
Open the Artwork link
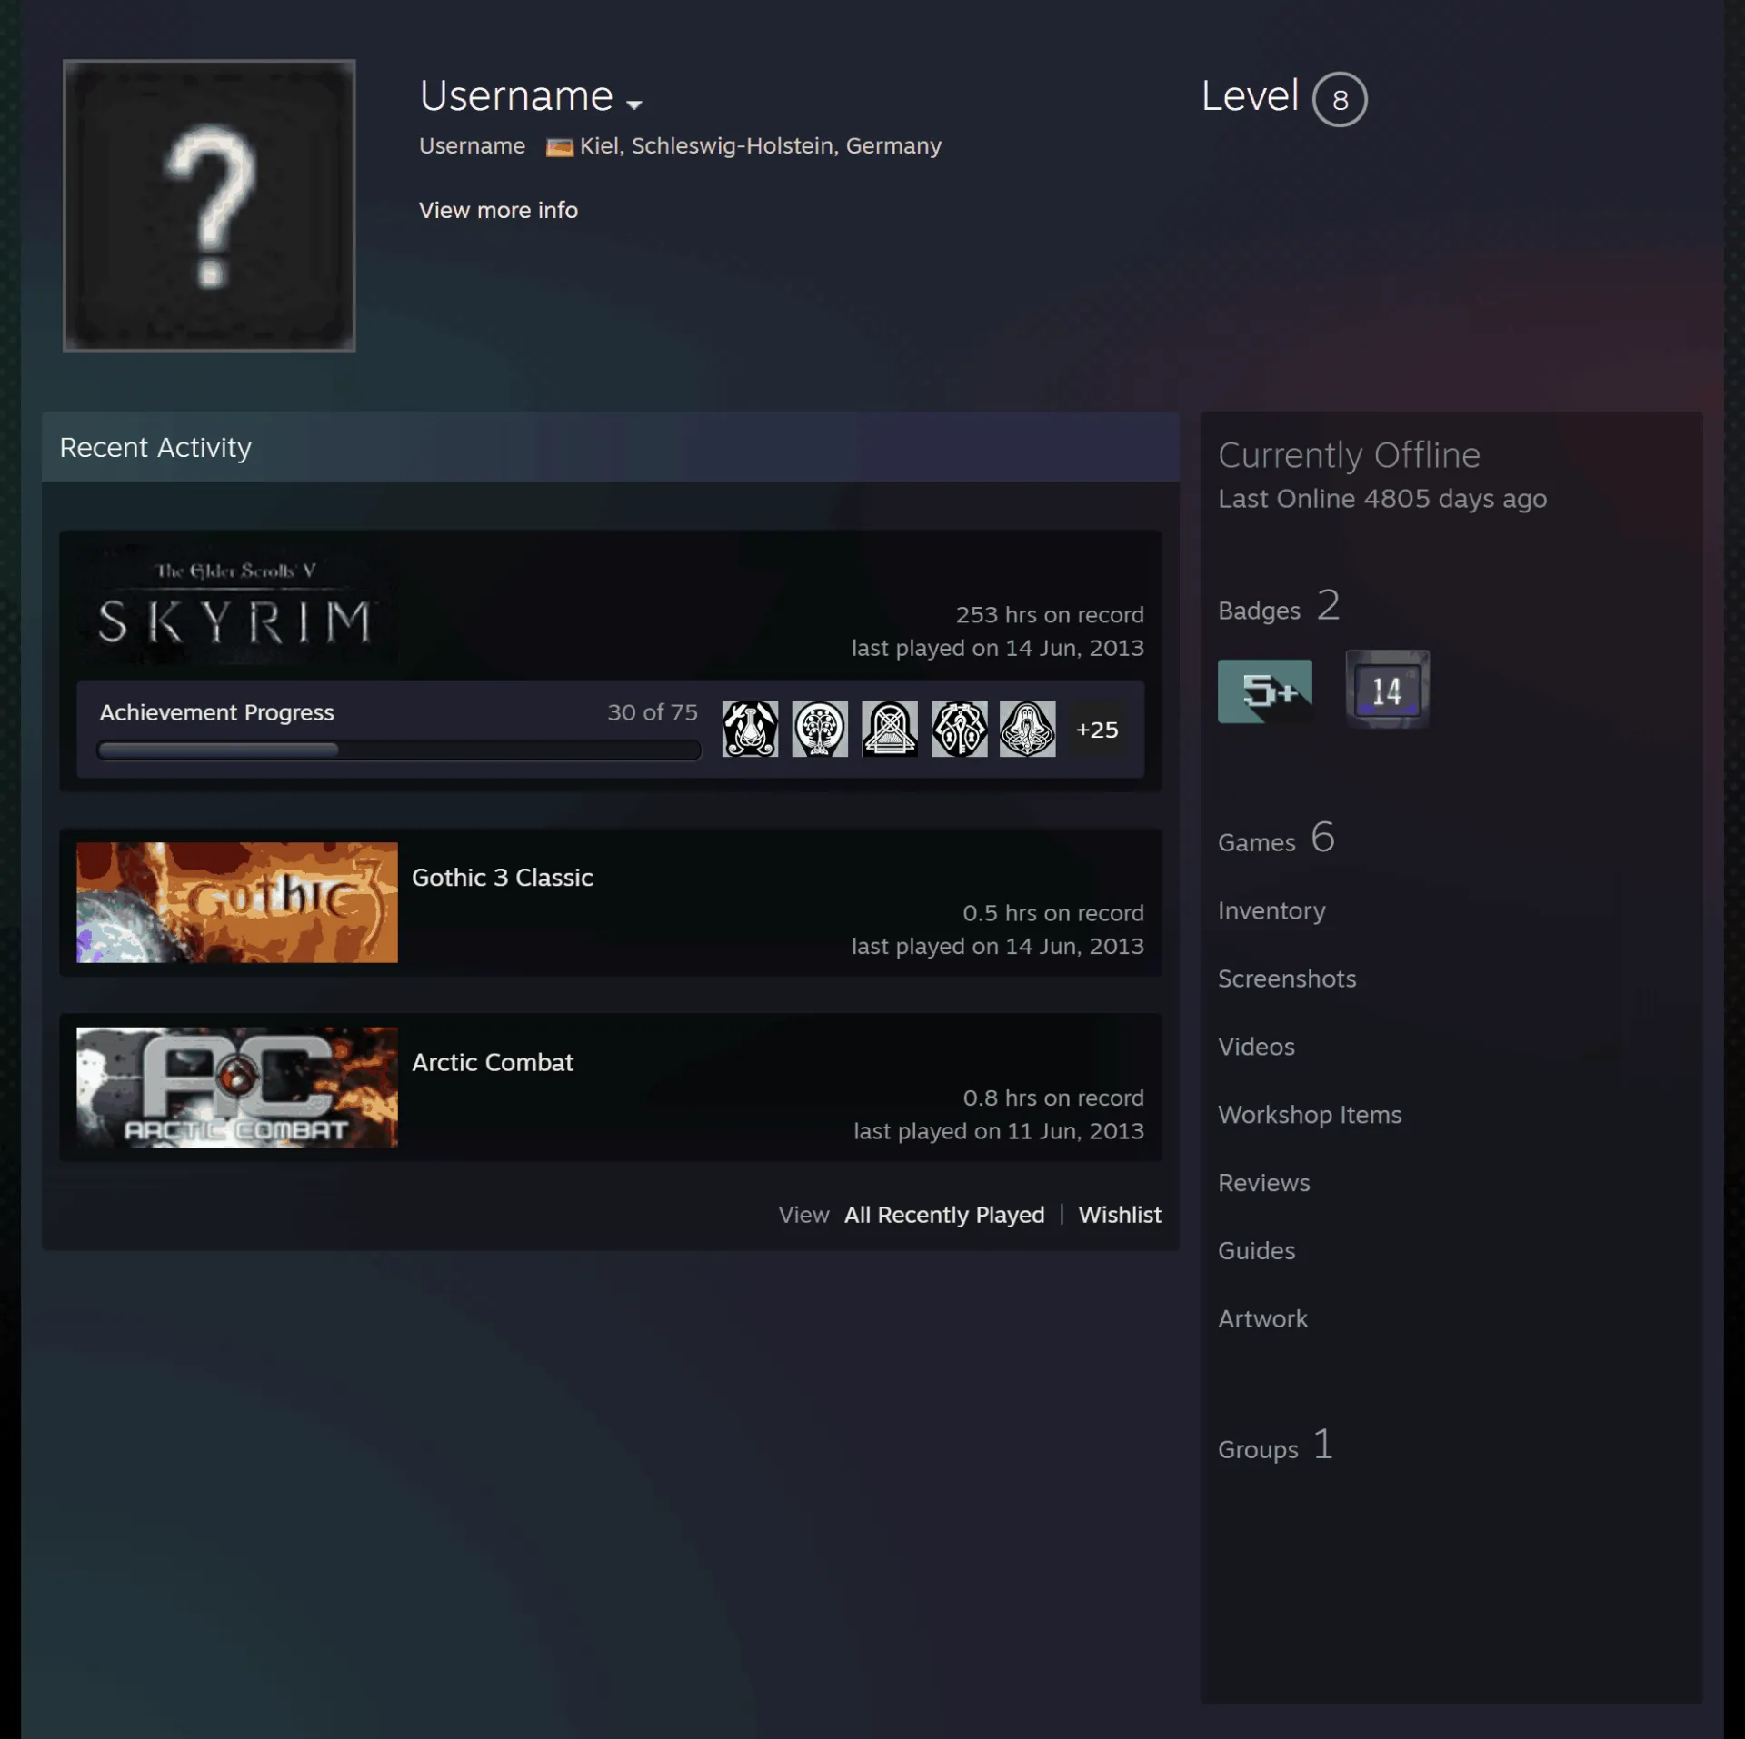click(x=1262, y=1319)
